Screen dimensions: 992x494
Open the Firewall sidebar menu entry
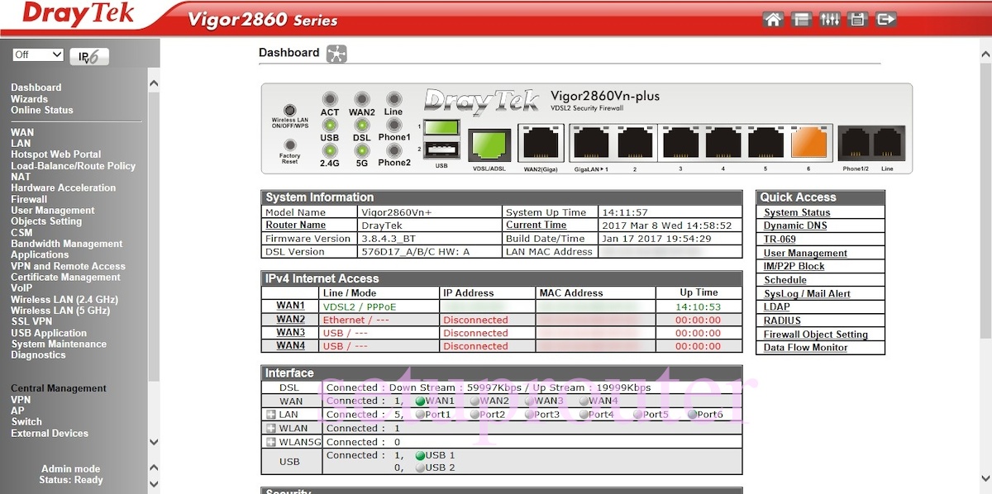click(x=28, y=198)
